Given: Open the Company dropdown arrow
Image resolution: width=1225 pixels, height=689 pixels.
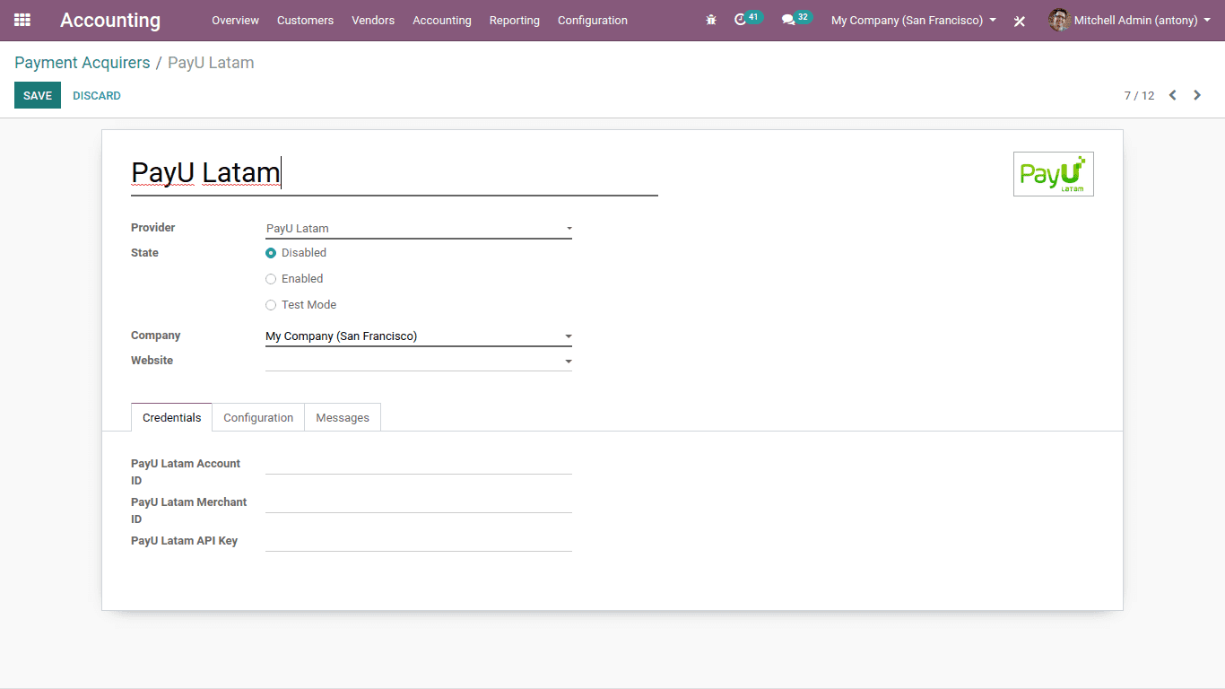Looking at the screenshot, I should click(x=568, y=337).
